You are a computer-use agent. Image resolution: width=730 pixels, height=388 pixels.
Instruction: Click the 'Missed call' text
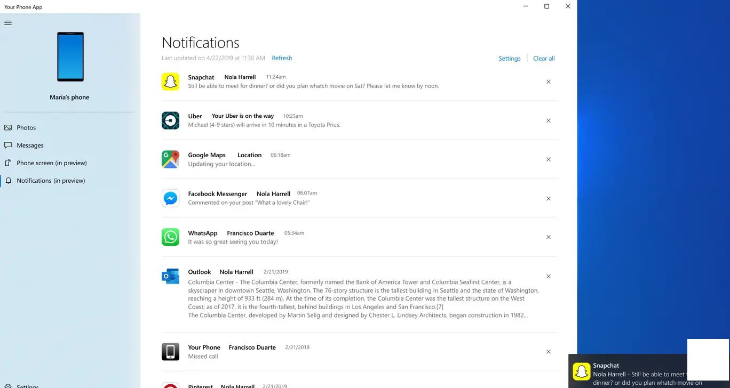[x=203, y=357]
